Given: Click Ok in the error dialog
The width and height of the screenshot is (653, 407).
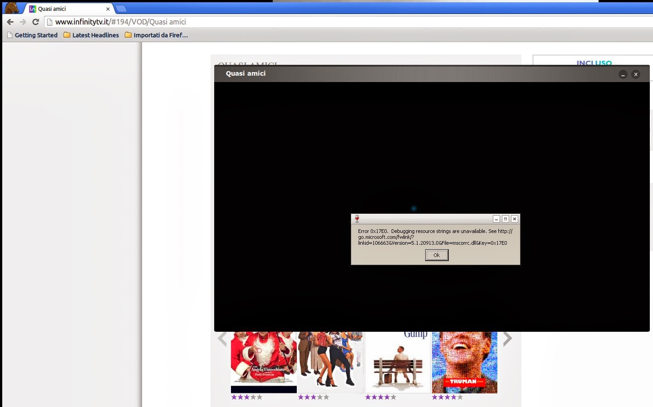Looking at the screenshot, I should (437, 255).
